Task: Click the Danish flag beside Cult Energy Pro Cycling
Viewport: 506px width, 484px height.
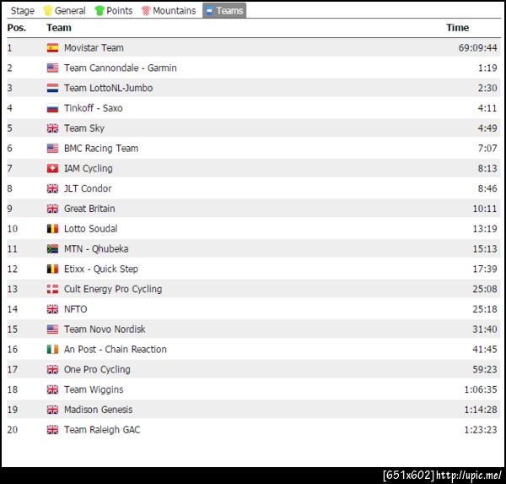Action: 52,289
